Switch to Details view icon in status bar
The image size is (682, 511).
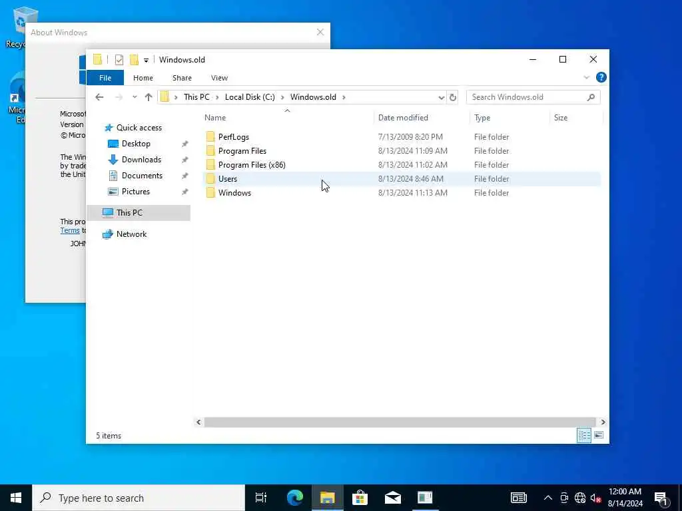pyautogui.click(x=583, y=435)
